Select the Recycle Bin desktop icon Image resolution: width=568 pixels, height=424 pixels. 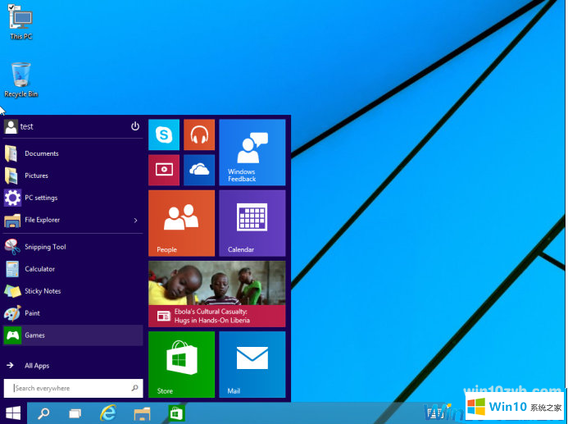click(x=21, y=80)
